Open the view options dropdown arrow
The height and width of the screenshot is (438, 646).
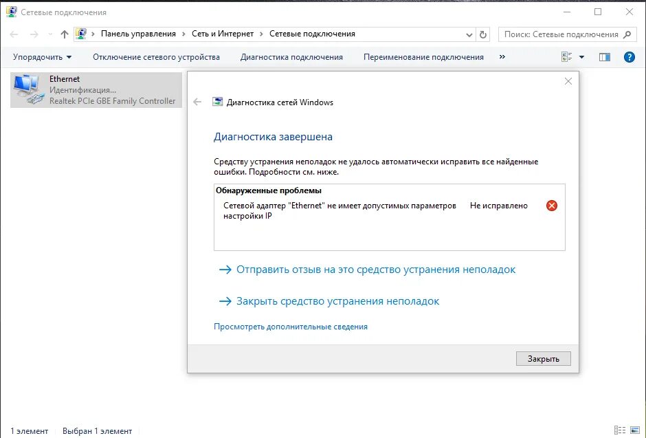(x=581, y=57)
